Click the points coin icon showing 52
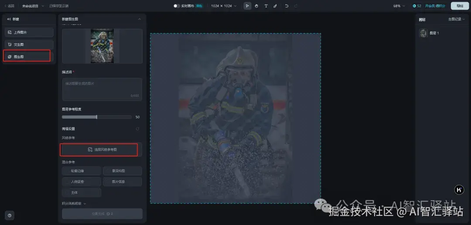The width and height of the screenshot is (471, 225). (x=414, y=6)
